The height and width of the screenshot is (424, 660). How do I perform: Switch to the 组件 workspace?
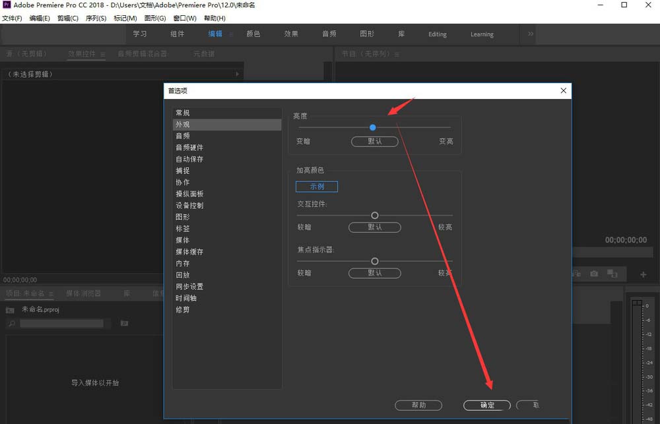[x=177, y=34]
